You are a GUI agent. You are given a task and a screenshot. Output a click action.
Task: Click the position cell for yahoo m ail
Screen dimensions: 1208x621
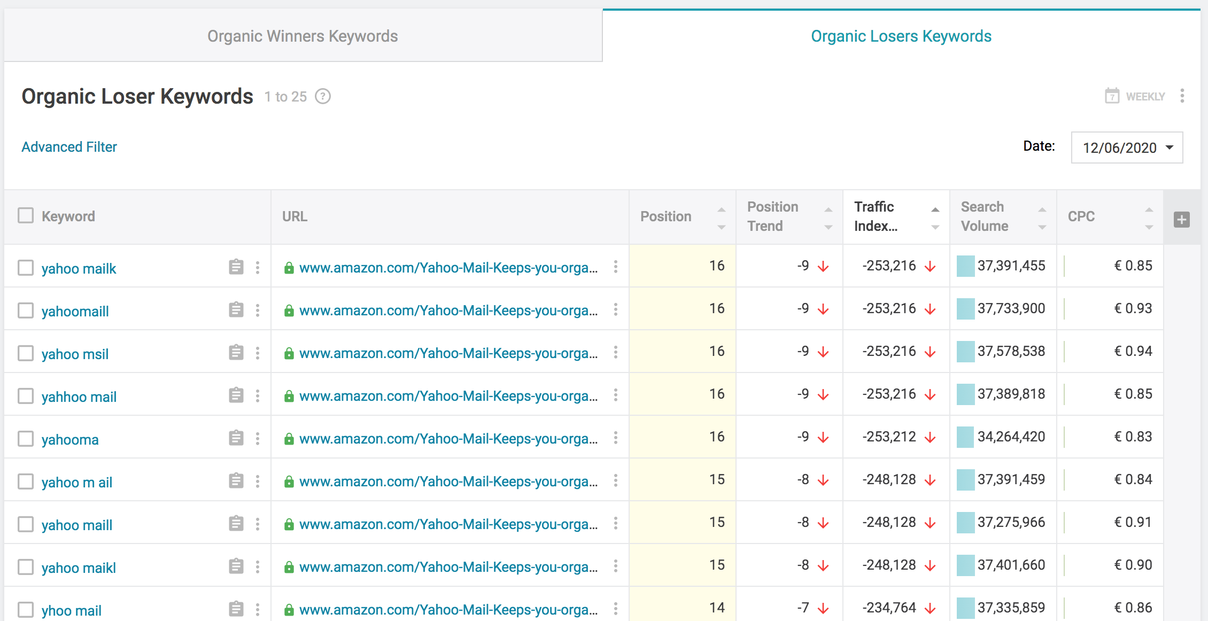click(683, 479)
